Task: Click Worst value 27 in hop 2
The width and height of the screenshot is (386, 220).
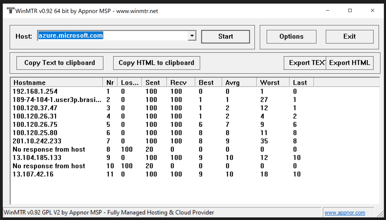Action: (264, 100)
